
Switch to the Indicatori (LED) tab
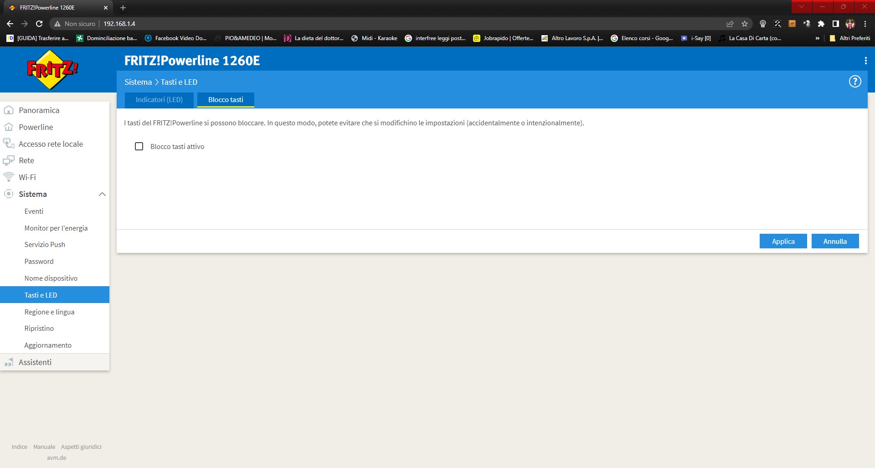(159, 100)
